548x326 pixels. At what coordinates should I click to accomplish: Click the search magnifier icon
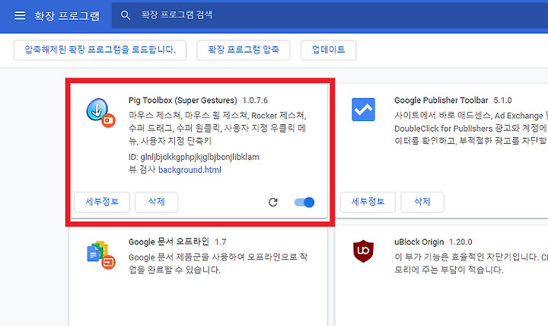click(125, 15)
